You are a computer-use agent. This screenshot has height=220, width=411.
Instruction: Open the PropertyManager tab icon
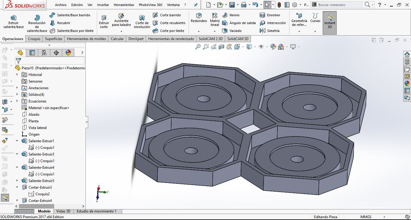tap(32, 53)
